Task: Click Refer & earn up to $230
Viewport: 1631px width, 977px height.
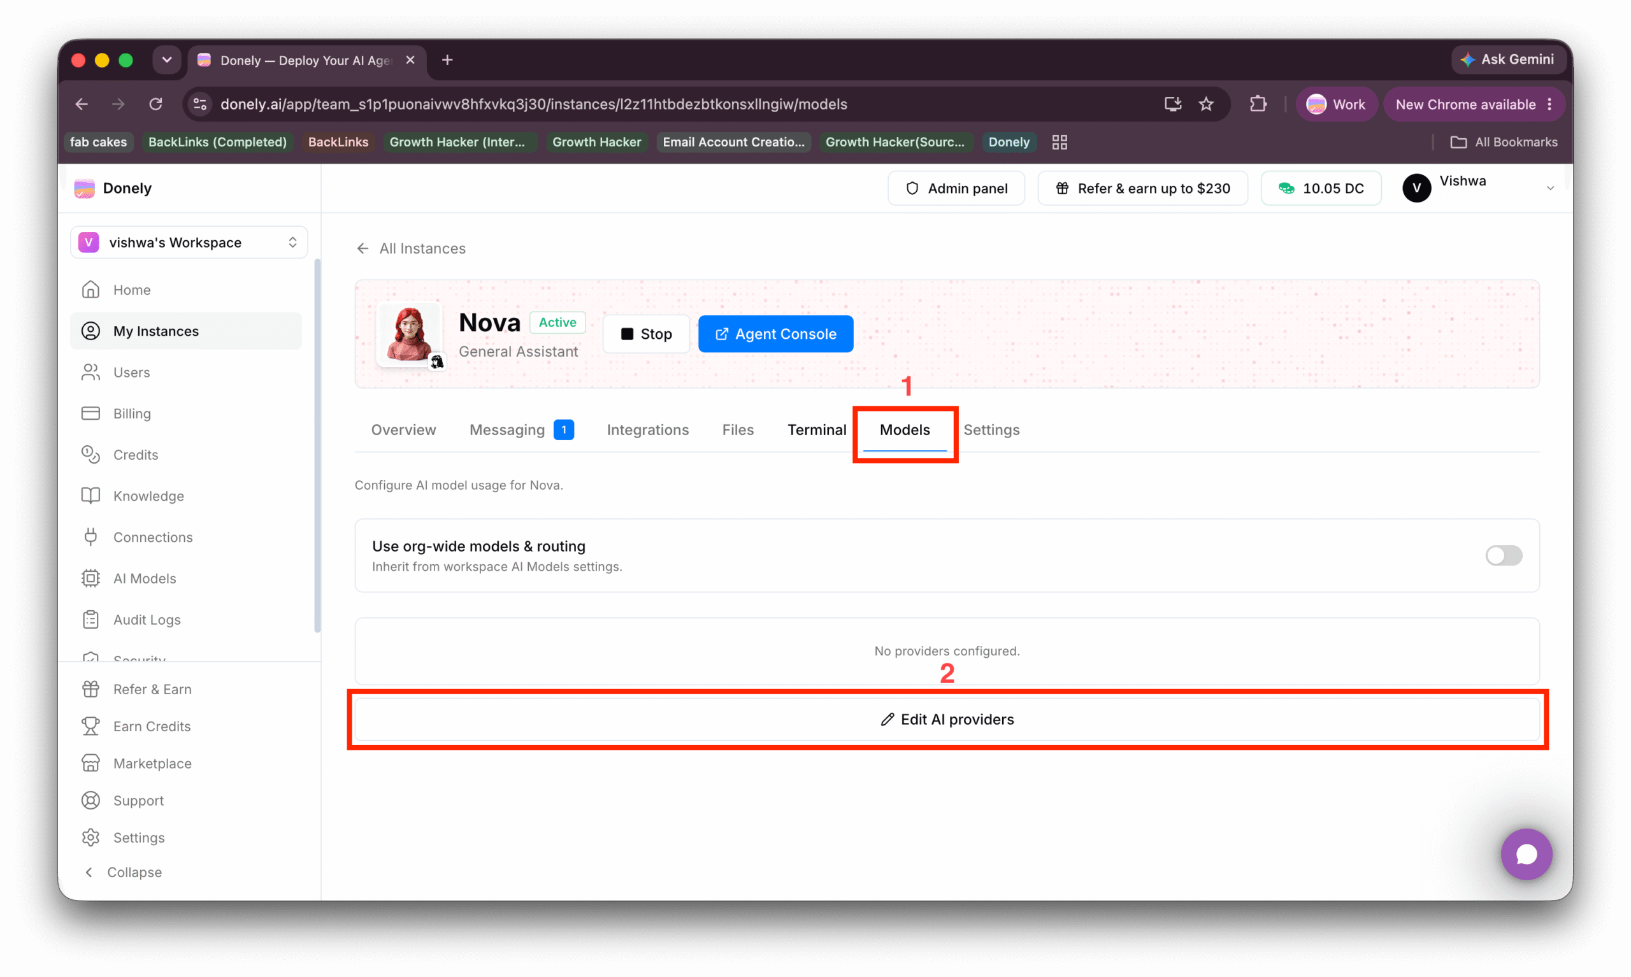Action: pos(1142,189)
